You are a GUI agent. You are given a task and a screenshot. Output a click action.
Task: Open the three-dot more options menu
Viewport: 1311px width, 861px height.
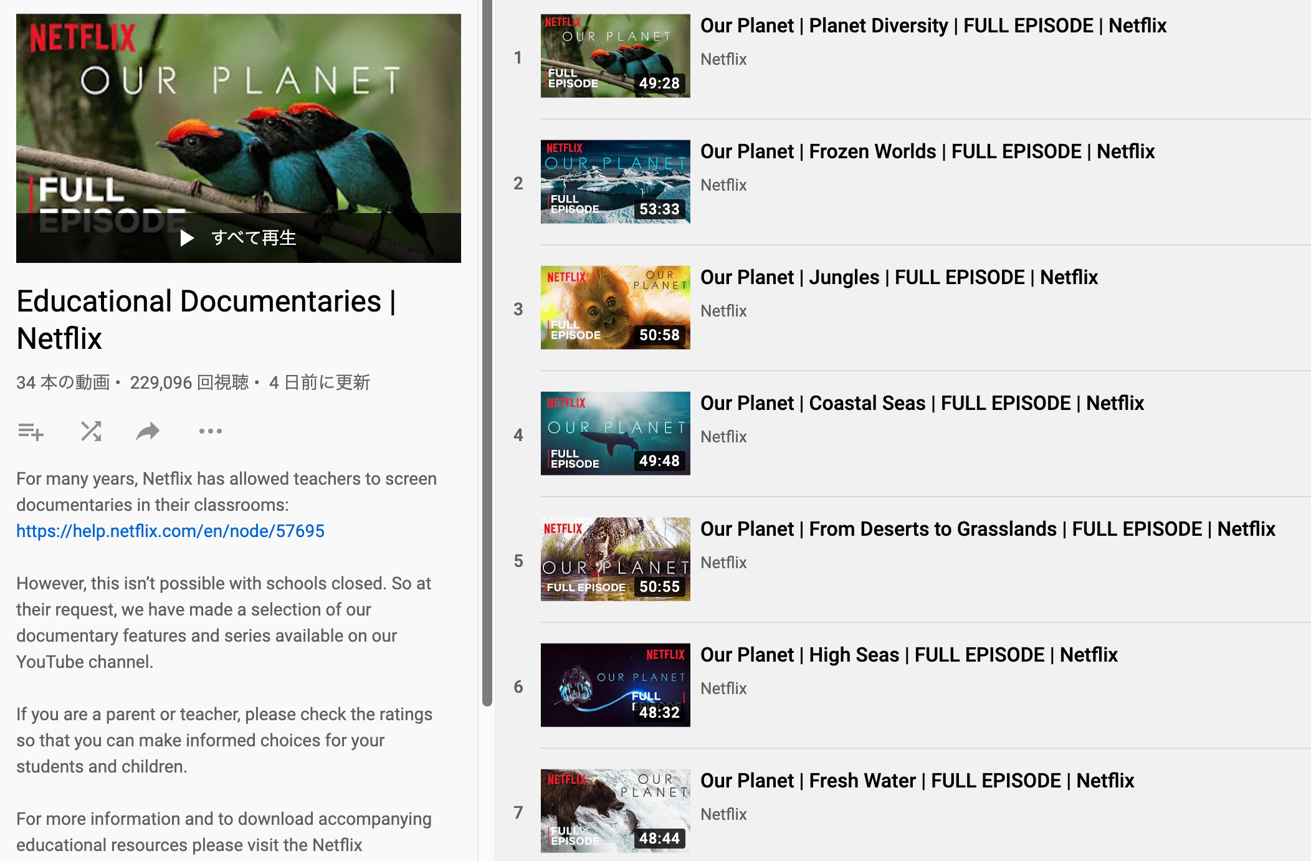[210, 431]
